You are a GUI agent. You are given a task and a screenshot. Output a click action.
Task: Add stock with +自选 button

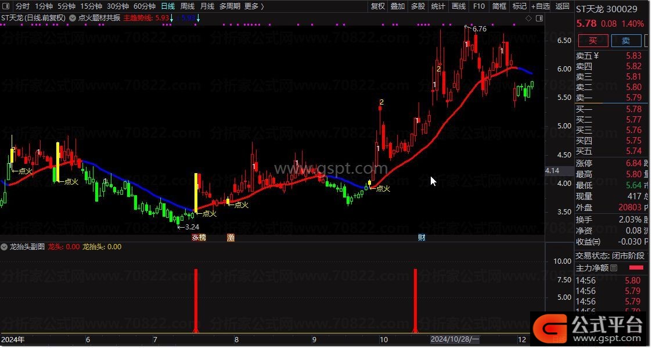tap(541, 6)
